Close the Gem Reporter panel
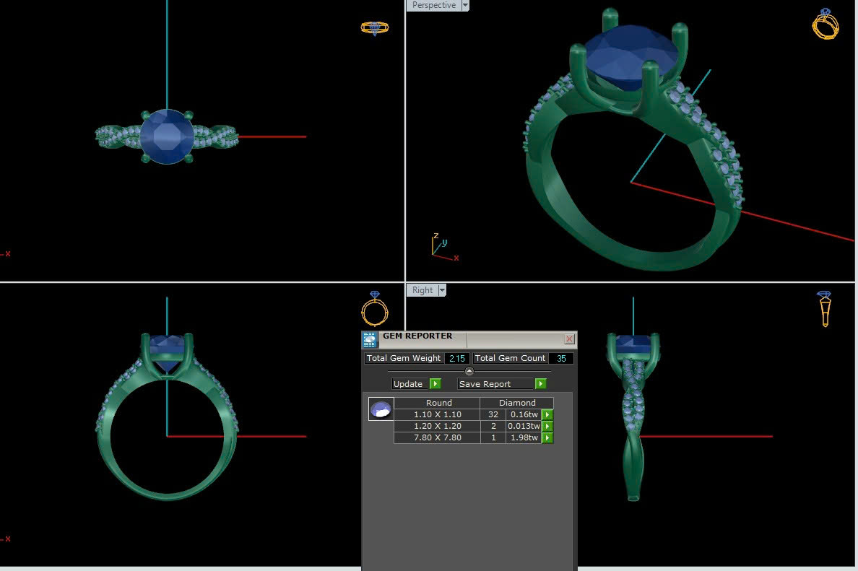This screenshot has height=571, width=858. [569, 339]
